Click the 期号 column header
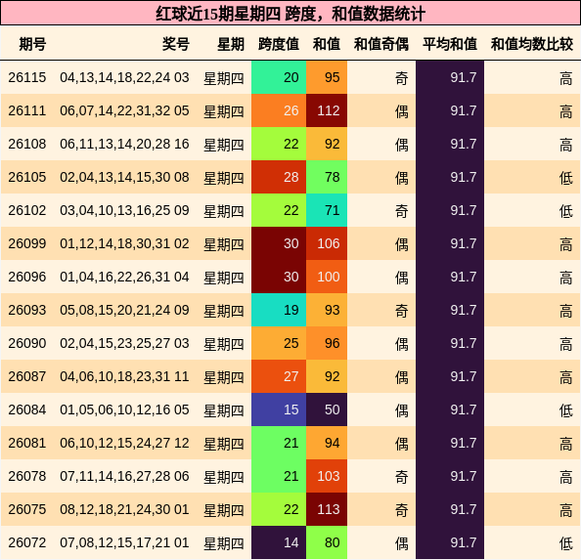Screen dimensions: 581x560 coord(32,44)
